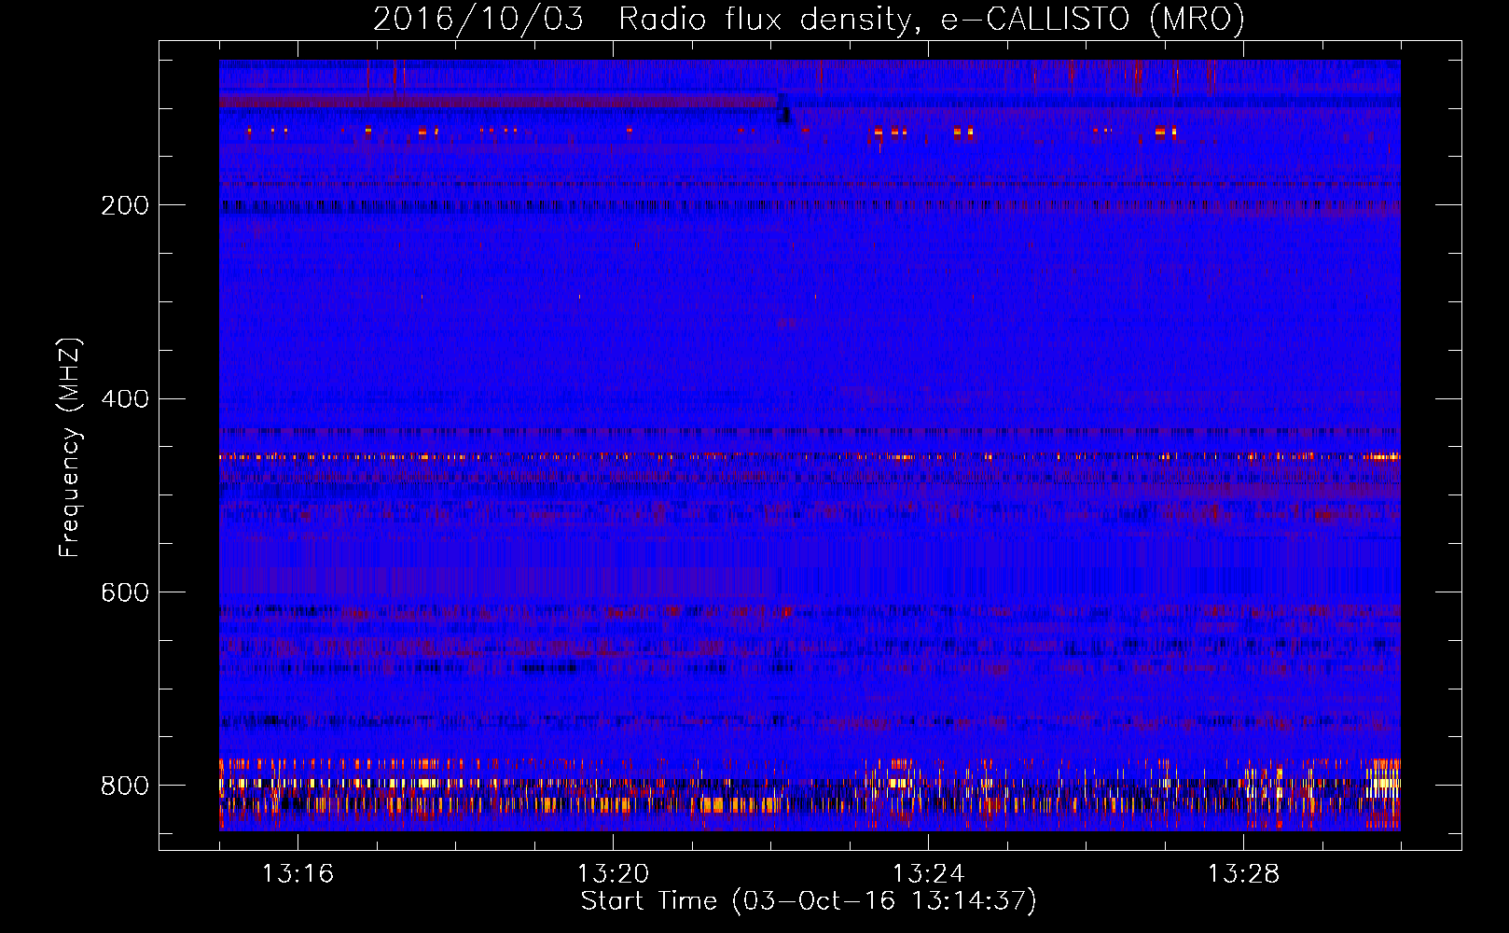Click the 200 frequency tick label

tap(125, 205)
